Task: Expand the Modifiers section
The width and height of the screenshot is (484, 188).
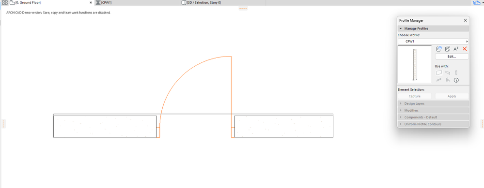Action: (433, 111)
